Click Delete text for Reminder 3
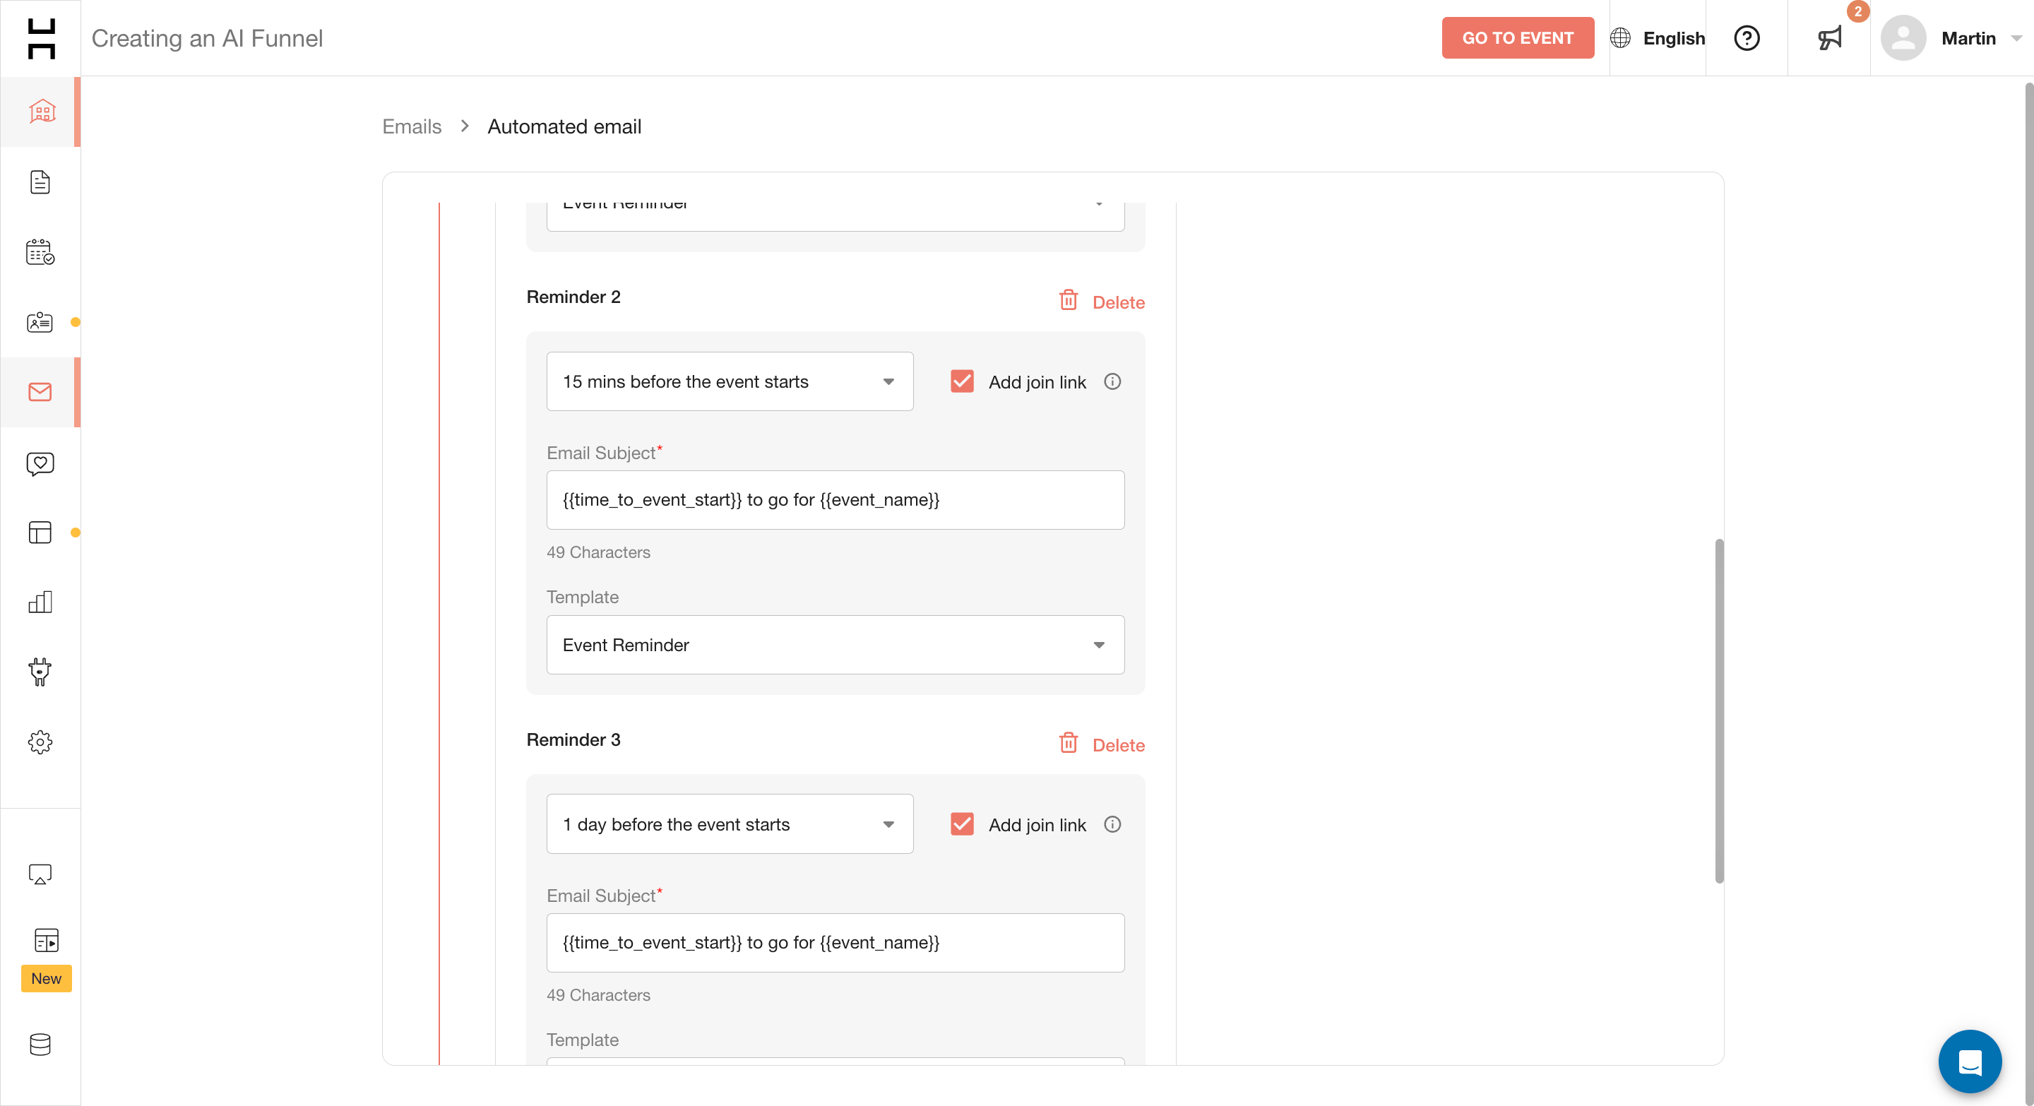2034x1106 pixels. [1118, 745]
